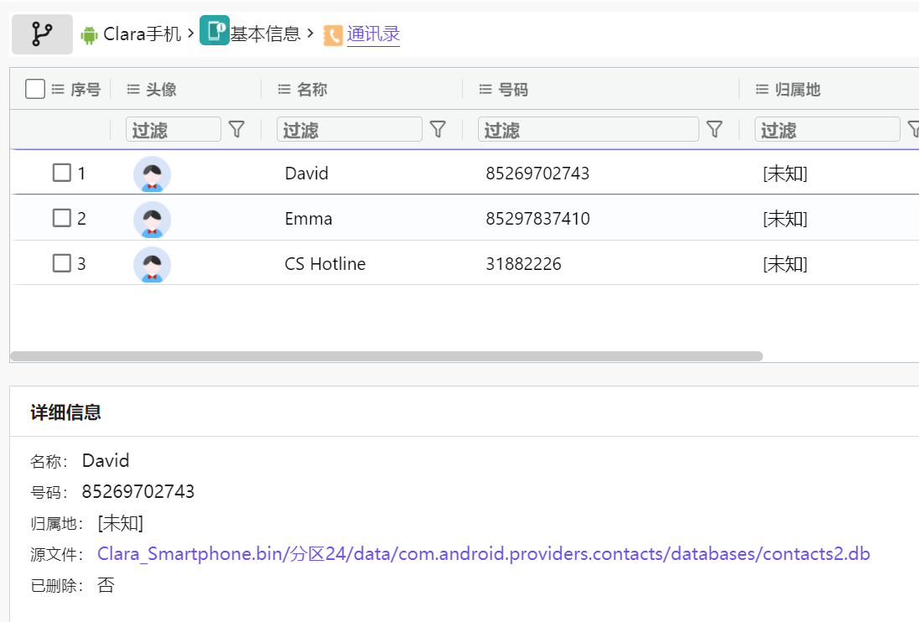Click the horizontal scrollbar under the table
Viewport: 919px width, 622px height.
click(x=386, y=356)
